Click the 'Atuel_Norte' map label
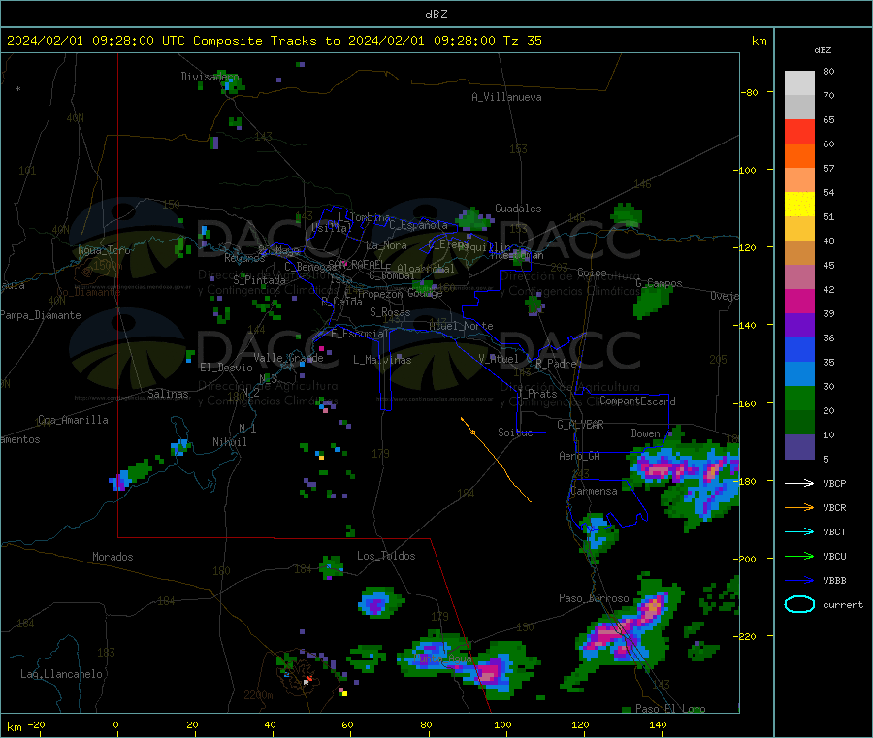 [461, 326]
